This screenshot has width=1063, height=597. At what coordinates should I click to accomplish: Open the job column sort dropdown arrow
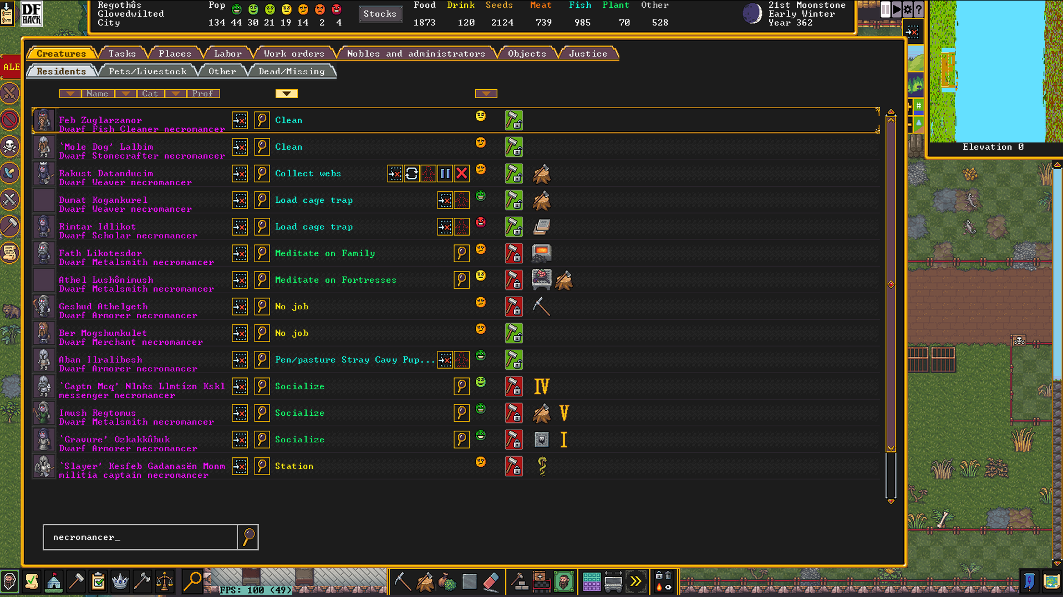(287, 94)
